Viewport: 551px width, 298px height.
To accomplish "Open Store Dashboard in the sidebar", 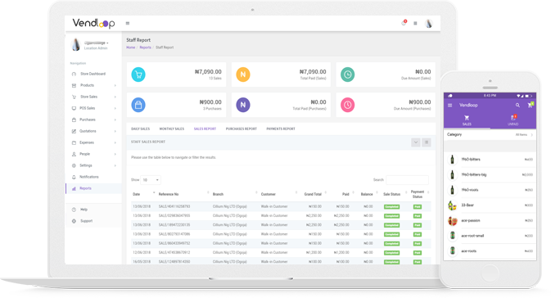I will tap(93, 74).
